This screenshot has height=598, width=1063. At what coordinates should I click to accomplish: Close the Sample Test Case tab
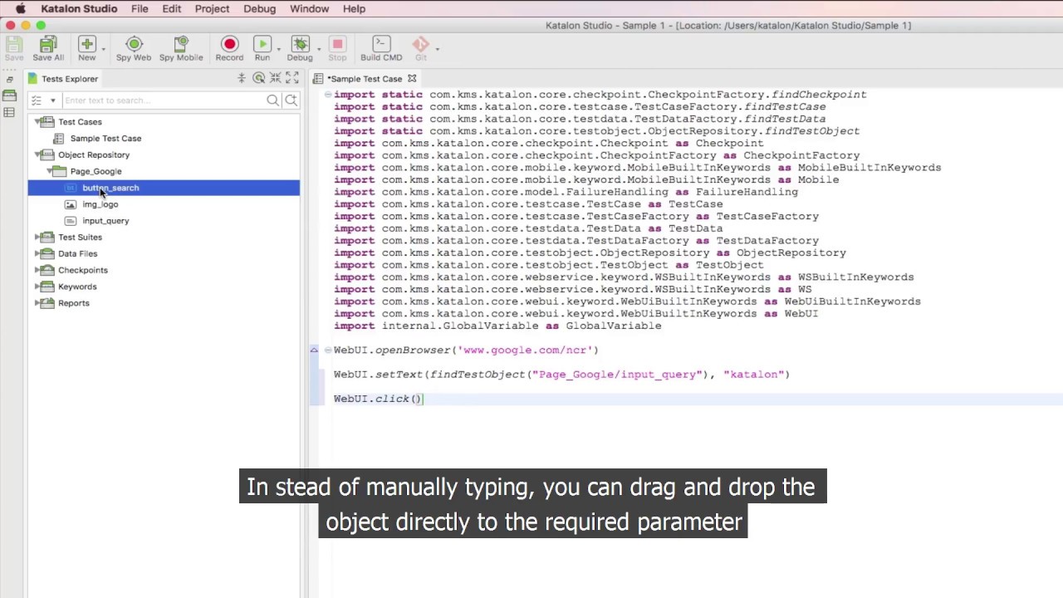[412, 79]
